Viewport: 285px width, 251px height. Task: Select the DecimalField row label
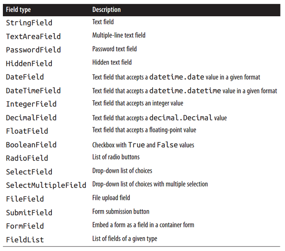point(31,118)
